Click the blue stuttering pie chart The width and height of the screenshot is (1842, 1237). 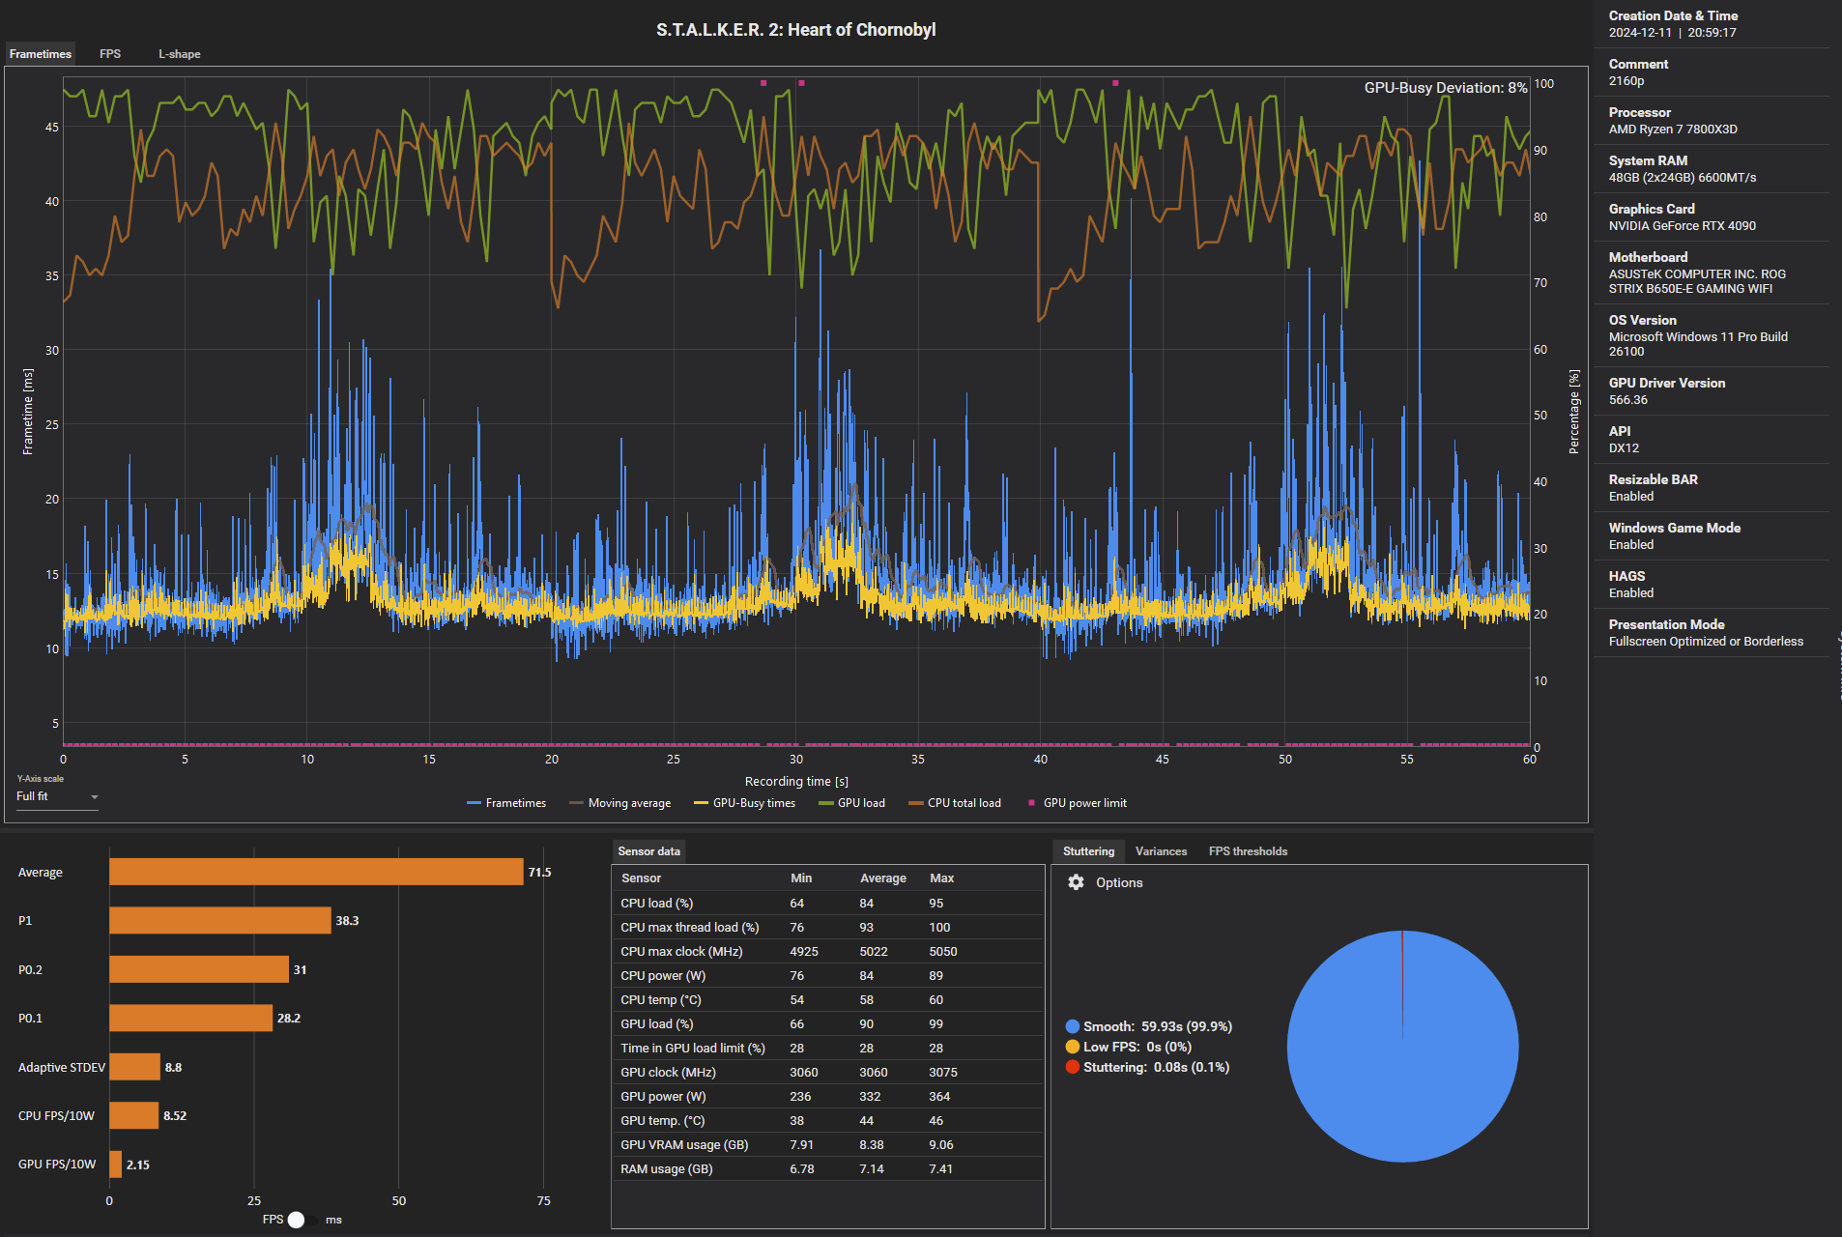coord(1402,1047)
